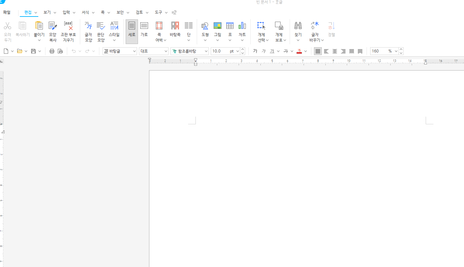Open the 보기 menu
The height and width of the screenshot is (267, 464).
47,12
